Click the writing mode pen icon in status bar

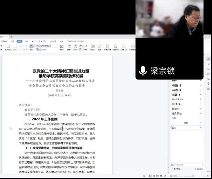(165, 176)
